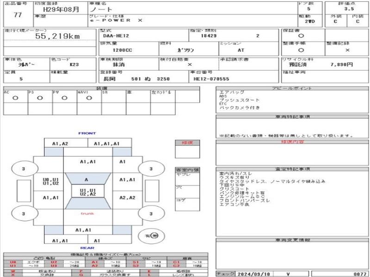
Task: Select the mileage 55,219km
Action: [57, 36]
